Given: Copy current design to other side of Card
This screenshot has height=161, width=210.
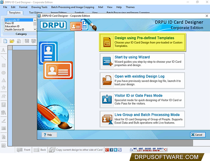Looking at the screenshot, I should pos(76,150).
